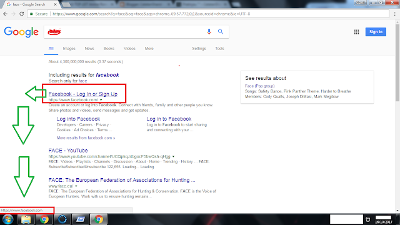Open the Google apps grid
The width and height of the screenshot is (400, 225).
[356, 32]
